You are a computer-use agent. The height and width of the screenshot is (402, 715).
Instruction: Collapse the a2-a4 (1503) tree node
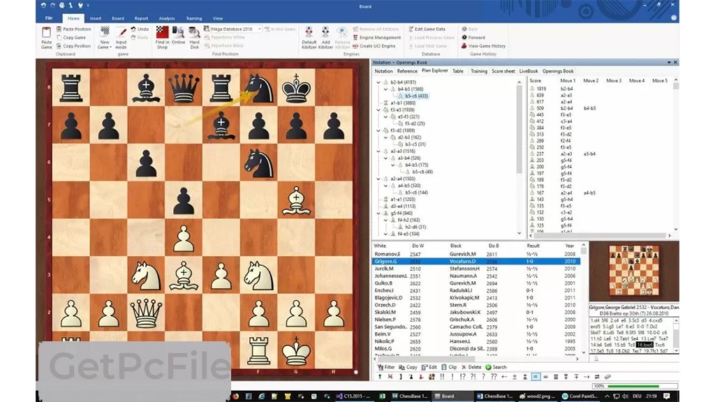pyautogui.click(x=378, y=179)
